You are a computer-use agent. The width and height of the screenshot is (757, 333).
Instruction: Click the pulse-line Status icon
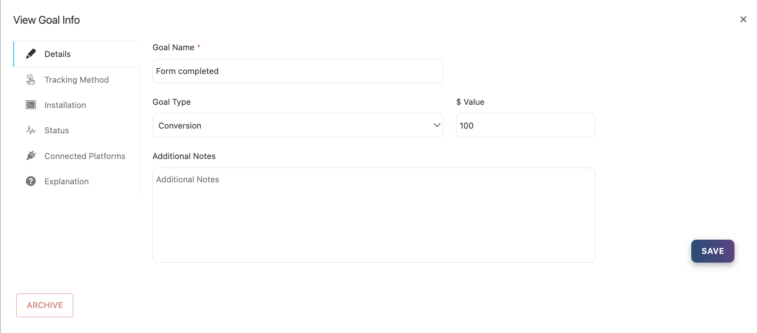tap(31, 130)
